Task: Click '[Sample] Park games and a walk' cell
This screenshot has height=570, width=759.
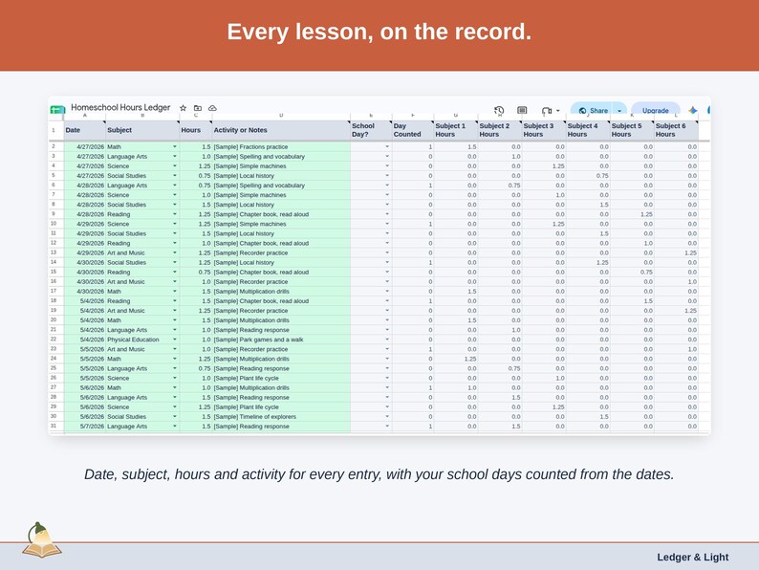Action: coord(281,340)
